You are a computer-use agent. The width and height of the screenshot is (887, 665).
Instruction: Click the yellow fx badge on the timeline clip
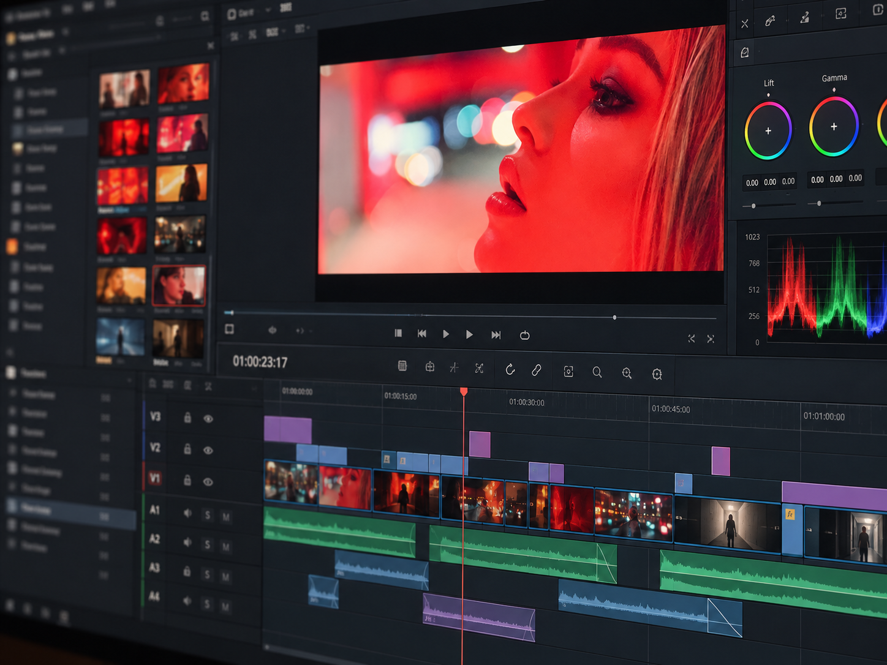(x=790, y=514)
